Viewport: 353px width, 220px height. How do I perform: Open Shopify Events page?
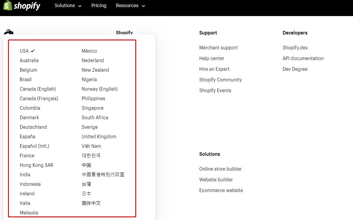pyautogui.click(x=215, y=90)
